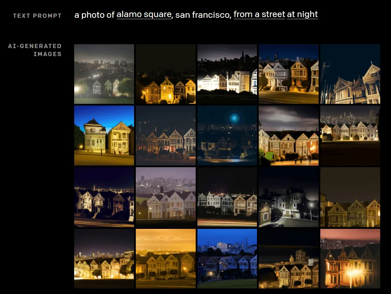Viewport: 391px width, 294px height.
Task: Open houses image with gray cloudy sky
Action: pyautogui.click(x=289, y=136)
